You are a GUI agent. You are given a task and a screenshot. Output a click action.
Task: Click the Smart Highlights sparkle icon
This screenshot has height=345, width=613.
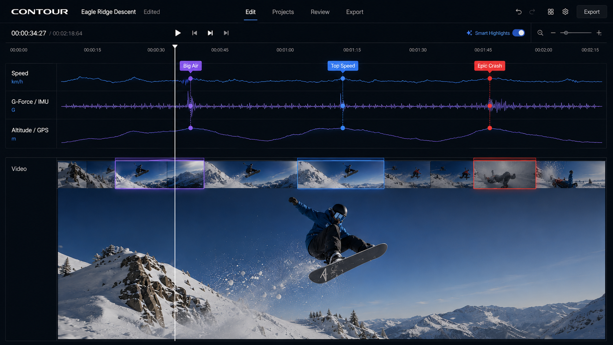469,33
